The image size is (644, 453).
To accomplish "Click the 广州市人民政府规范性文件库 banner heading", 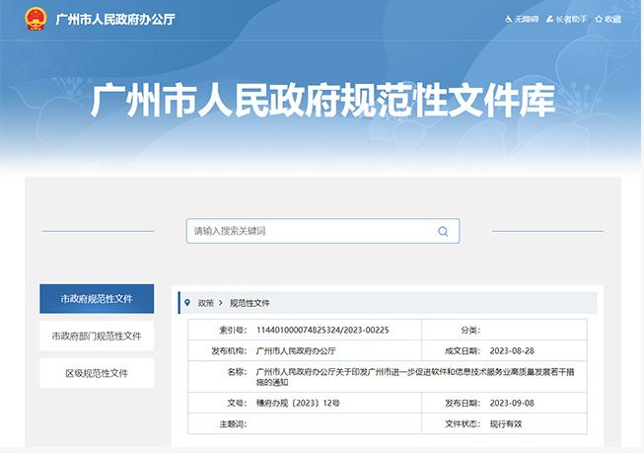I will pyautogui.click(x=322, y=101).
